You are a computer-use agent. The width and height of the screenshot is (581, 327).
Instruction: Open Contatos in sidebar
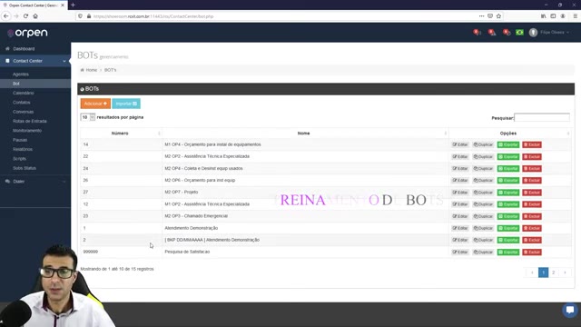click(x=22, y=103)
